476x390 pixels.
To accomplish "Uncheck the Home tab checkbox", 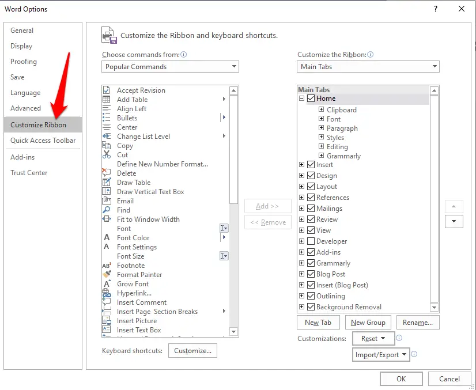I will pyautogui.click(x=311, y=99).
